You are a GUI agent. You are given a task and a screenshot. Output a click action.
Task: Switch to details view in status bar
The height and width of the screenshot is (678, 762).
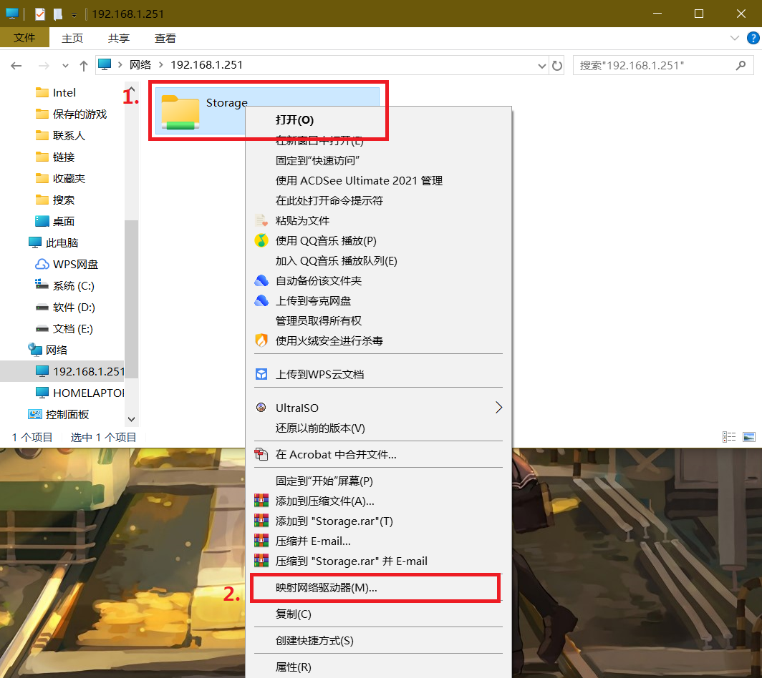(729, 437)
